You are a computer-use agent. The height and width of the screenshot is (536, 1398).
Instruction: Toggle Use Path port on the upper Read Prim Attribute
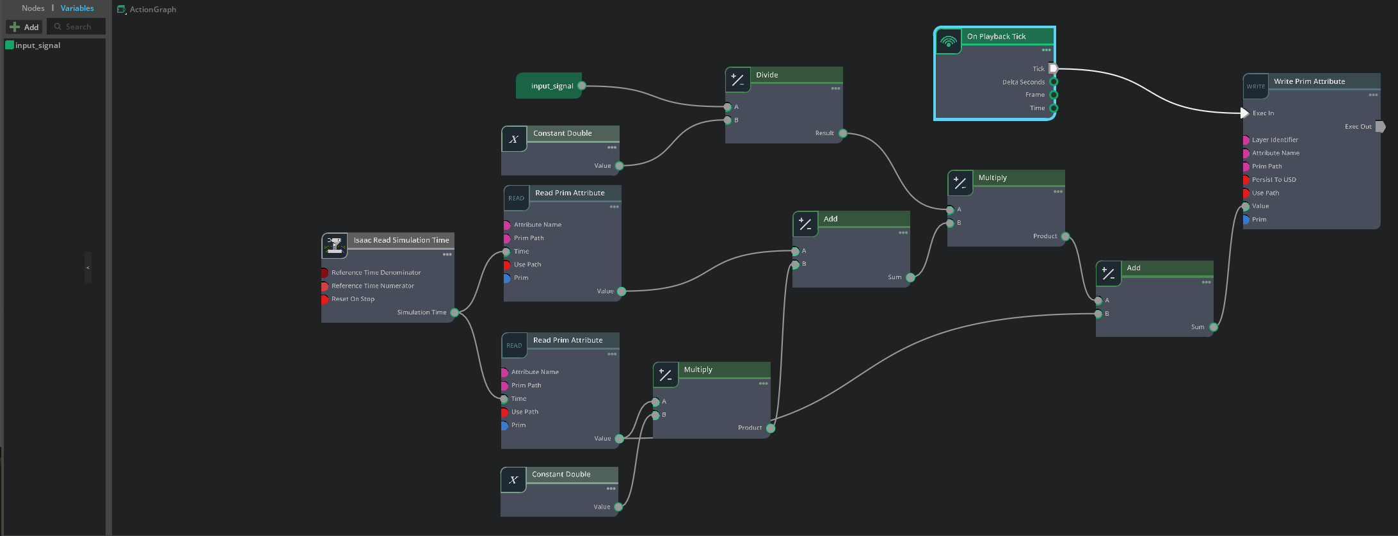(506, 264)
